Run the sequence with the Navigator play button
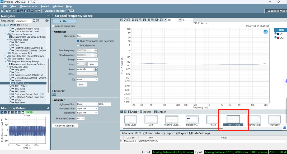The height and width of the screenshot is (154, 287). coord(4,25)
